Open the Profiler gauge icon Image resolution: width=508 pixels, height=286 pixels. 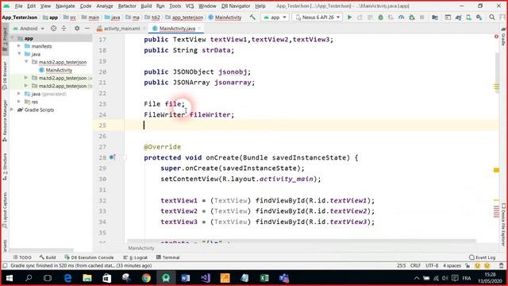pos(401,17)
